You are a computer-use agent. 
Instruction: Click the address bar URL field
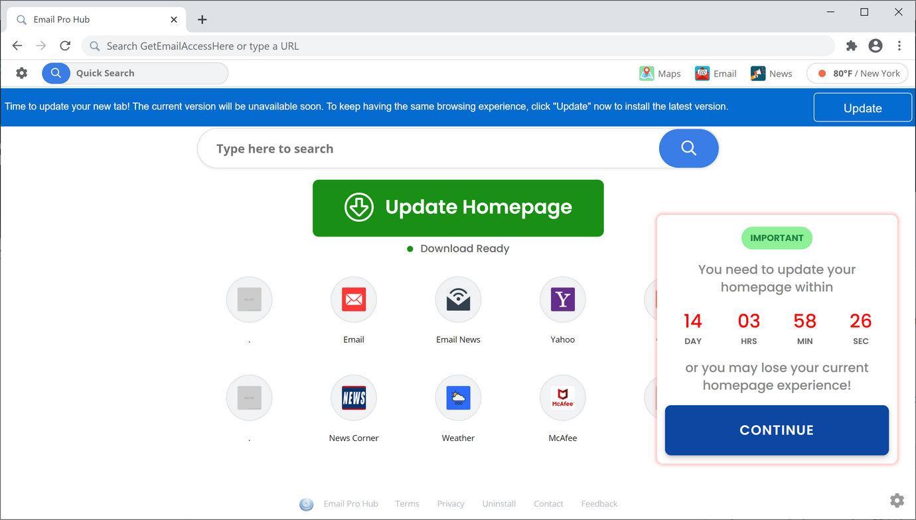click(x=458, y=46)
